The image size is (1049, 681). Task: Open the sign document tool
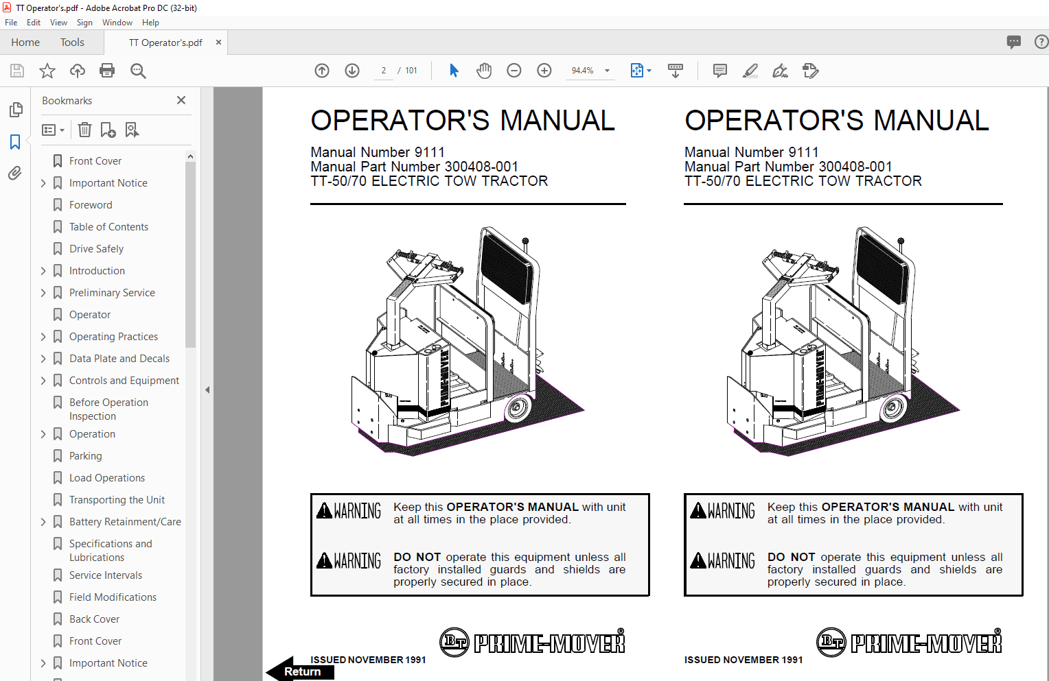point(781,71)
